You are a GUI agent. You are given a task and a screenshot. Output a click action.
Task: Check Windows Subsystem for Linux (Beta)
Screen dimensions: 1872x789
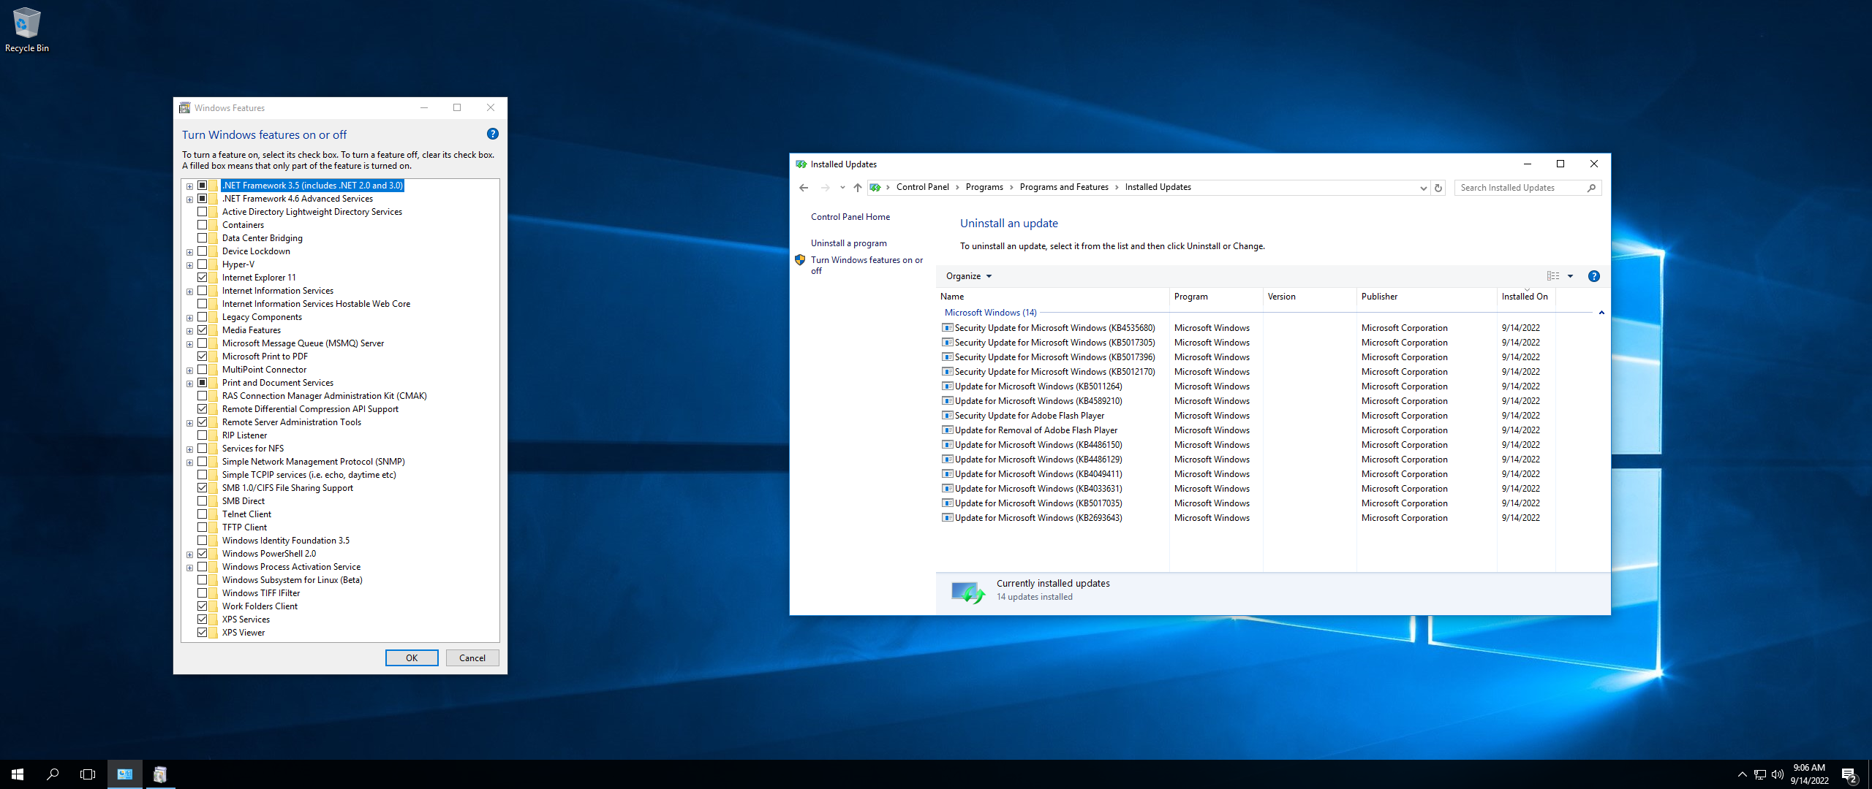[x=203, y=580]
